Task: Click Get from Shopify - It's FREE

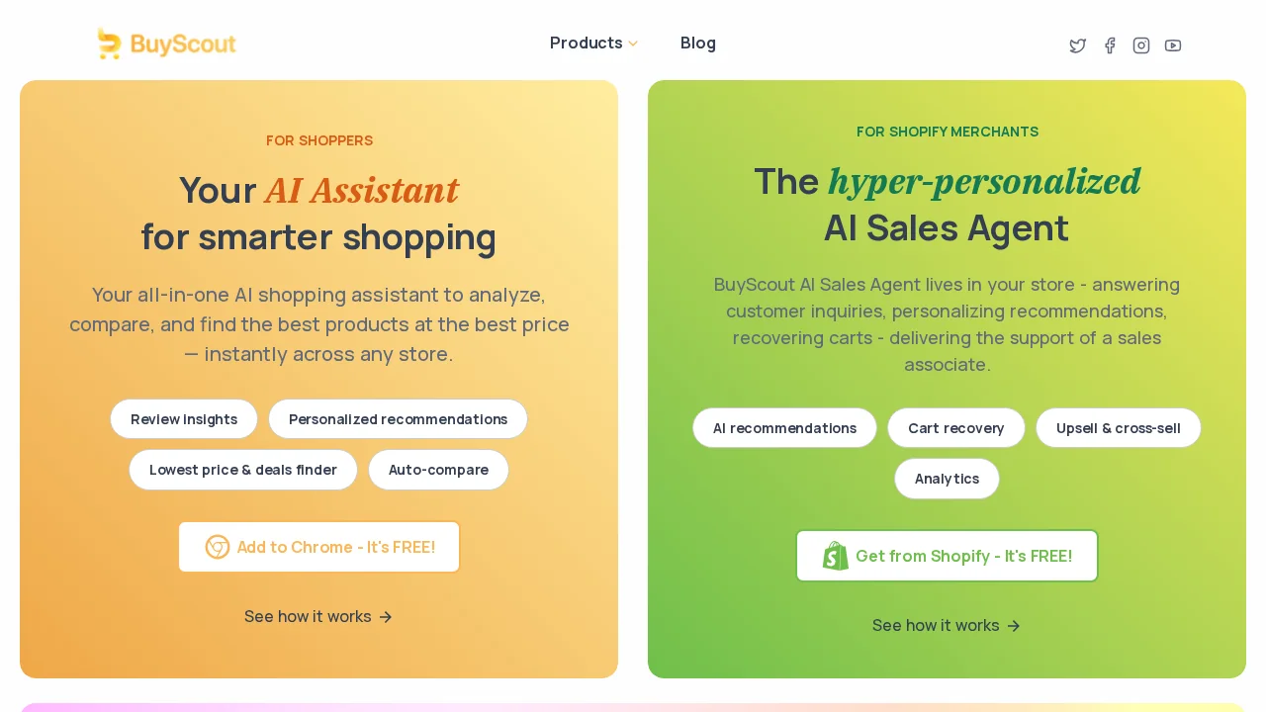Action: pyautogui.click(x=947, y=555)
